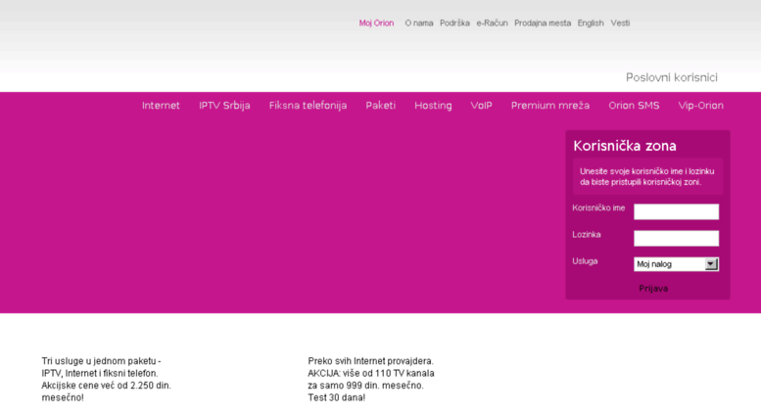Open the Podrška support link
The height and width of the screenshot is (414, 761).
[x=454, y=23]
